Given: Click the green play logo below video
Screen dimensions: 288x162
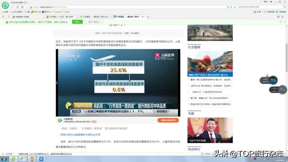Looking at the screenshot, I should click(60, 120).
